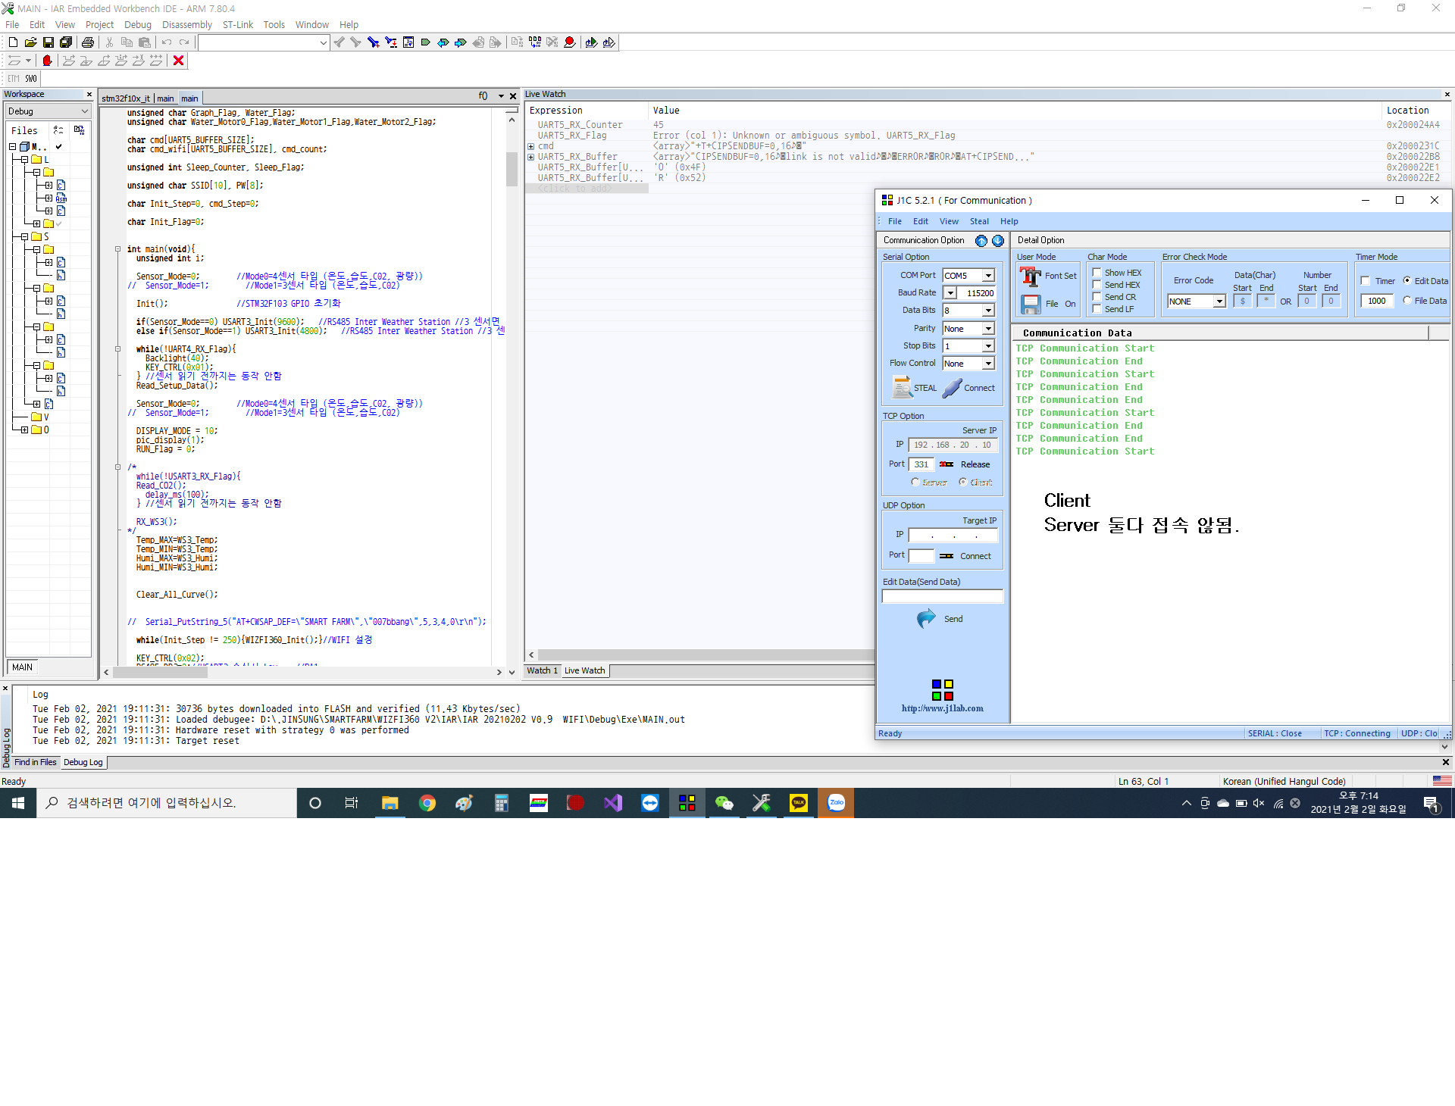Open the Baud Rate dropdown arrow
This screenshot has width=1455, height=1106.
click(x=950, y=293)
